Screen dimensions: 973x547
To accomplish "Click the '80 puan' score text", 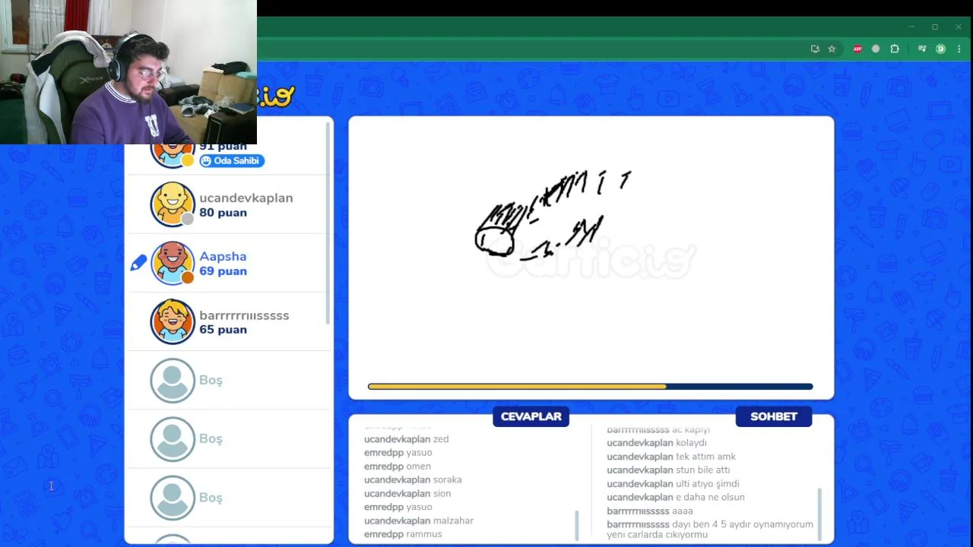I will [x=223, y=213].
